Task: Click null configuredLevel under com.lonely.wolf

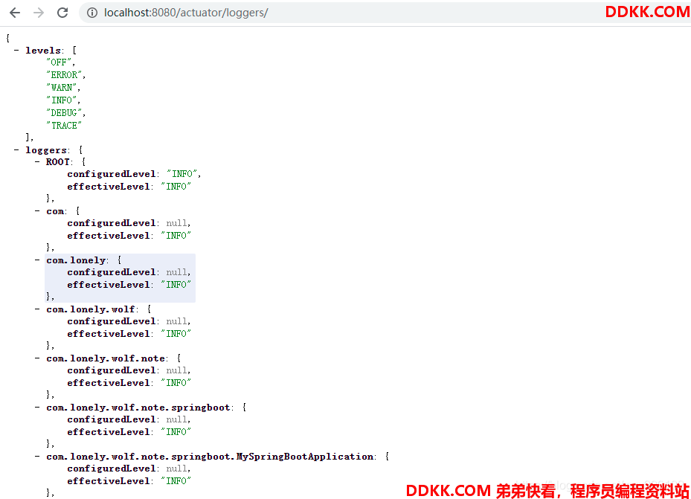Action: point(177,321)
